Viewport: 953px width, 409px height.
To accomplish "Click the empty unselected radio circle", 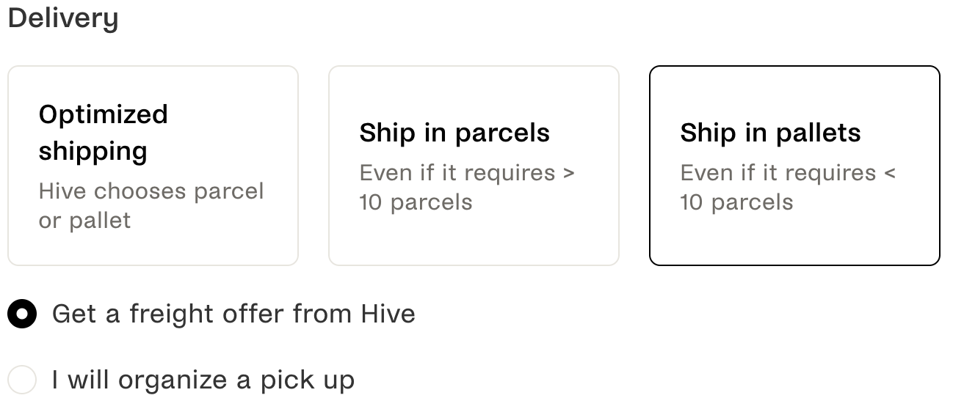I will pos(22,380).
